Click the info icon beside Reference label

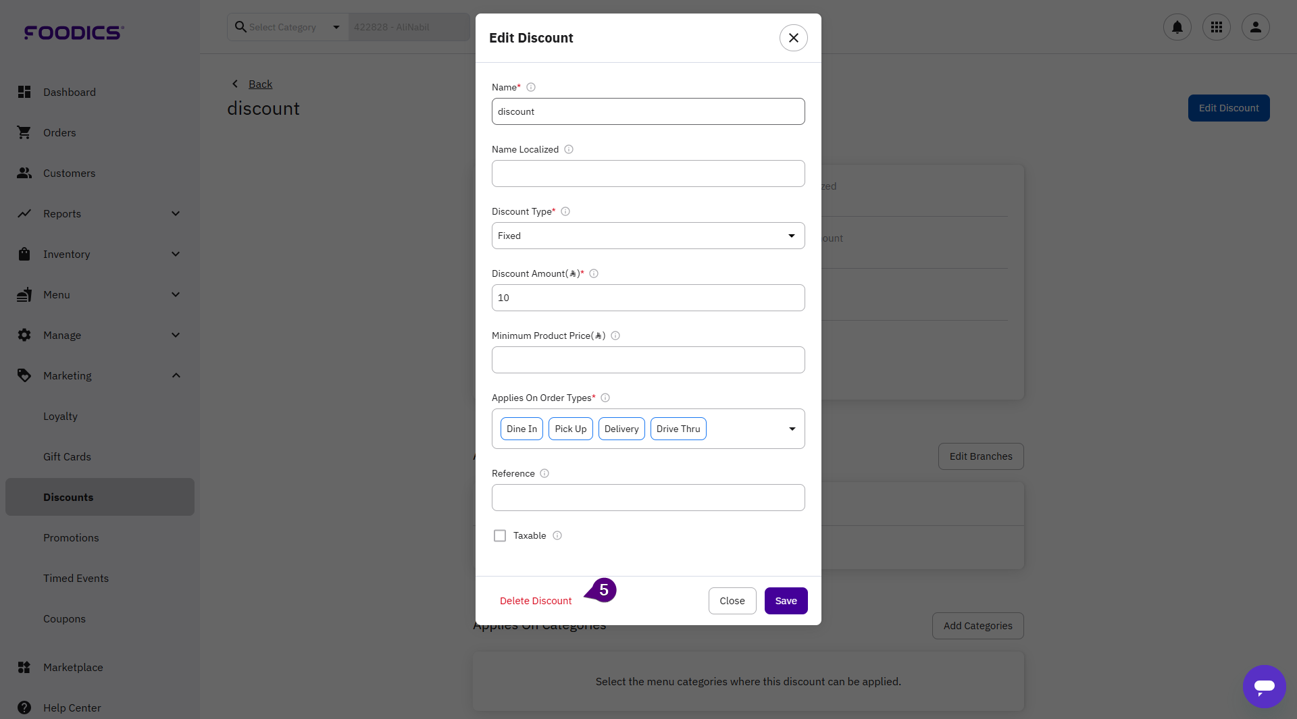pyautogui.click(x=544, y=473)
